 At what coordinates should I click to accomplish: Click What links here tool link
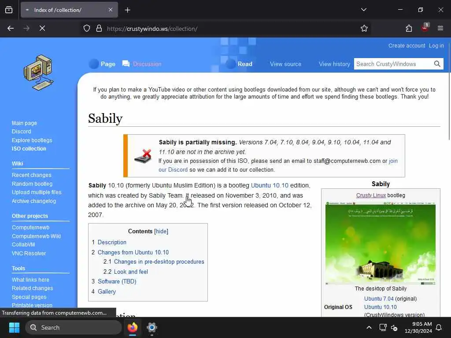(30, 279)
